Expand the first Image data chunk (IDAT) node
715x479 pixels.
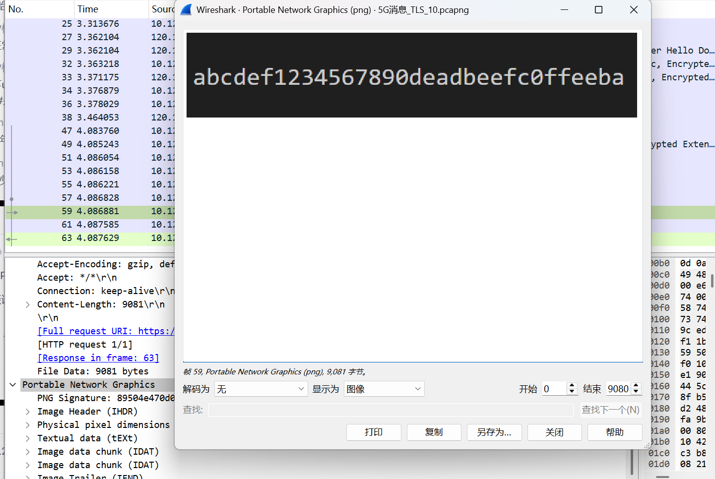(28, 452)
